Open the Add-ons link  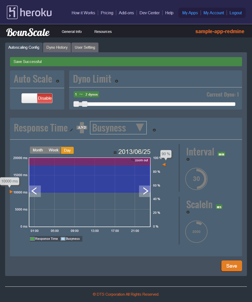pyautogui.click(x=126, y=13)
